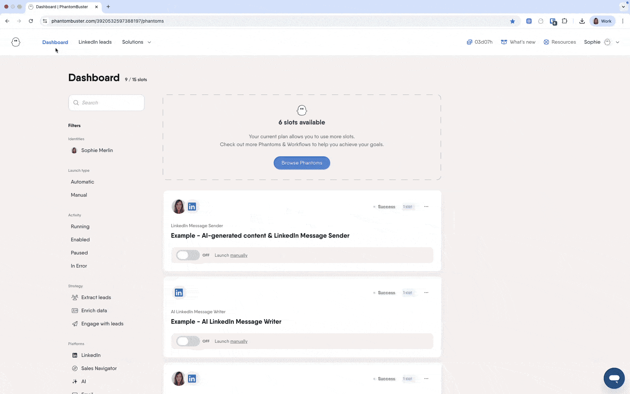Open the Dashboard nav tab
630x394 pixels.
(55, 42)
